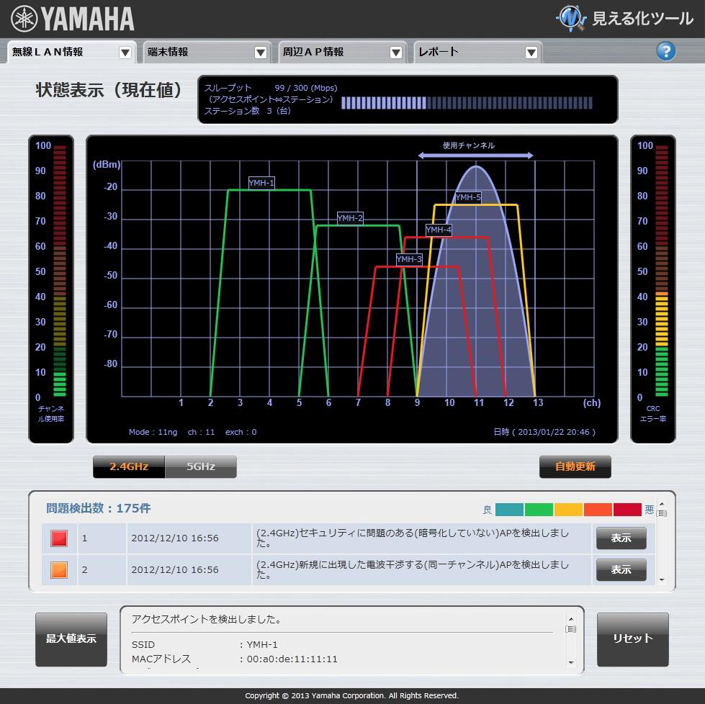Select the YMH-5 label on the graph

tap(468, 197)
